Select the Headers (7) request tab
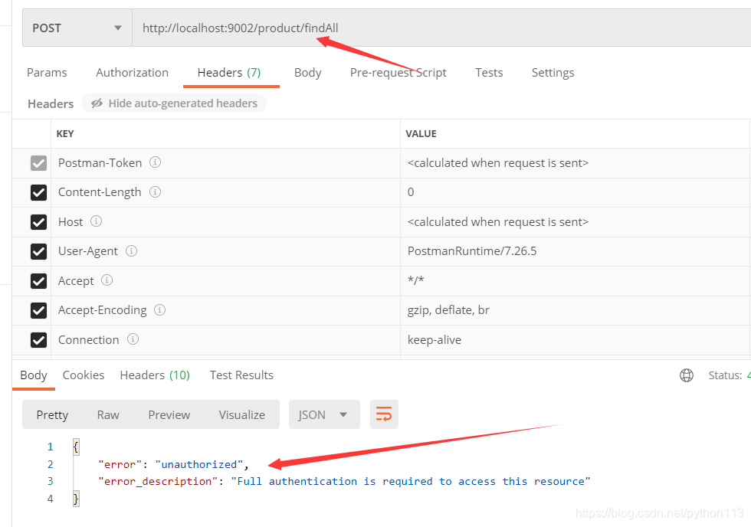This screenshot has height=527, width=751. 229,72
